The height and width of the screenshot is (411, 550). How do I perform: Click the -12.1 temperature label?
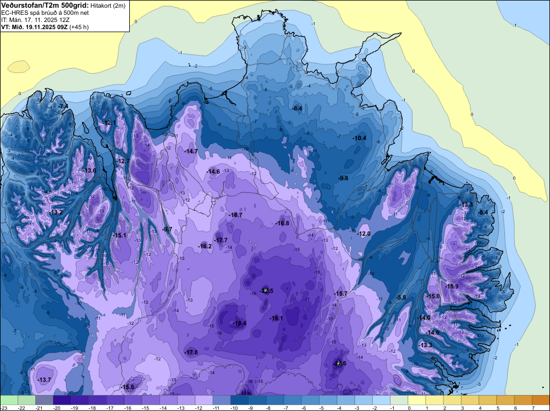pyautogui.click(x=109, y=123)
